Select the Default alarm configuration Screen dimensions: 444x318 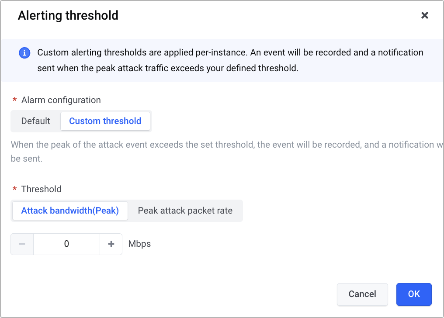click(36, 121)
